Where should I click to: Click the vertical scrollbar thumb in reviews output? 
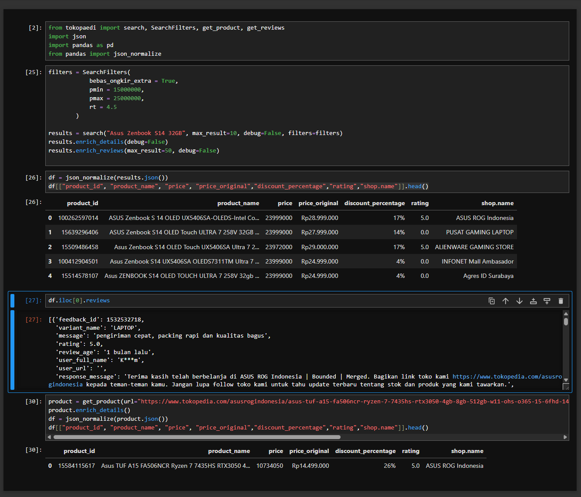point(566,321)
